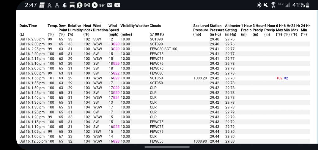Click the FEW055 clouds value
The width and height of the screenshot is (318, 150).
click(x=157, y=141)
